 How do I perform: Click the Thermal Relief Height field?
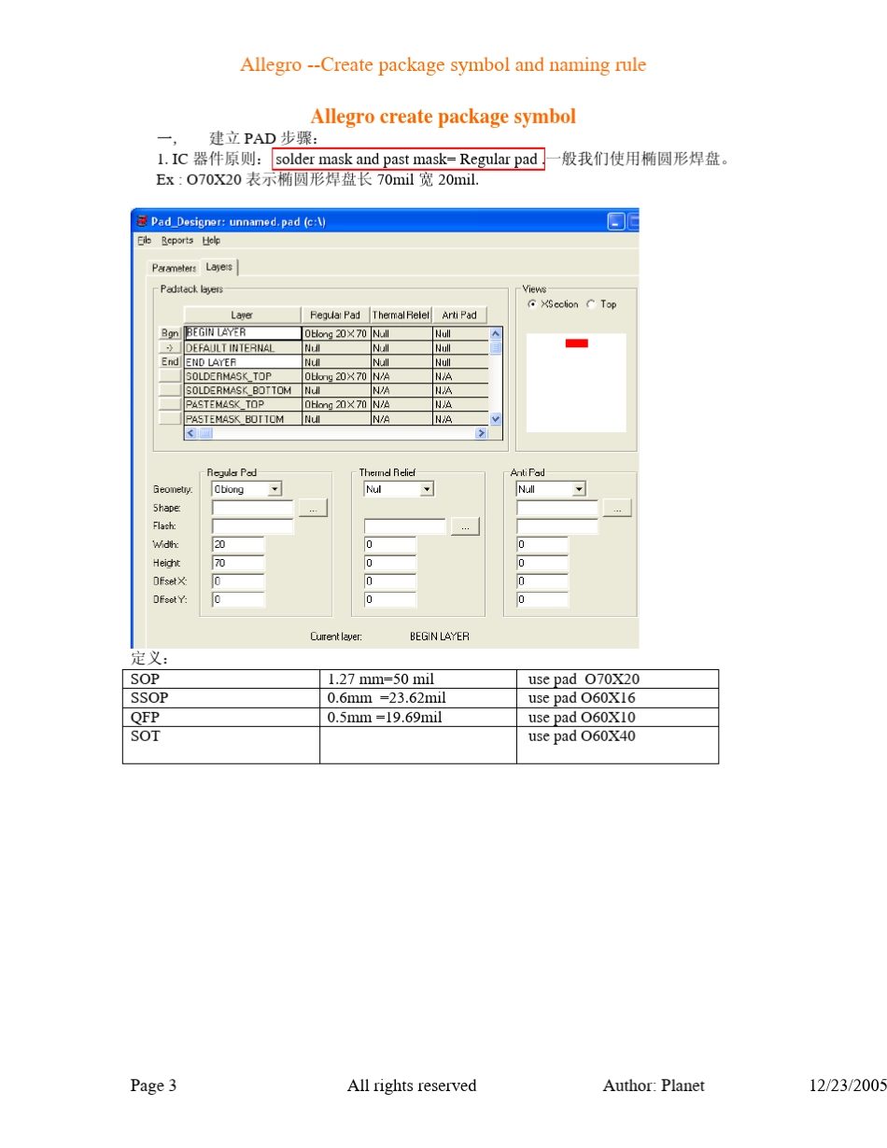[390, 563]
